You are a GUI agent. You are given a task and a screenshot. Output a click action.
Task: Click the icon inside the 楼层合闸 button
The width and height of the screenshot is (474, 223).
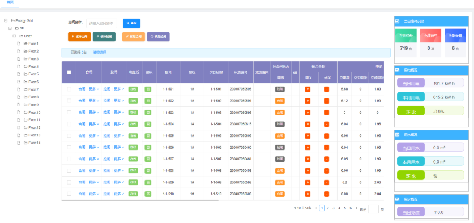pyautogui.click(x=127, y=37)
